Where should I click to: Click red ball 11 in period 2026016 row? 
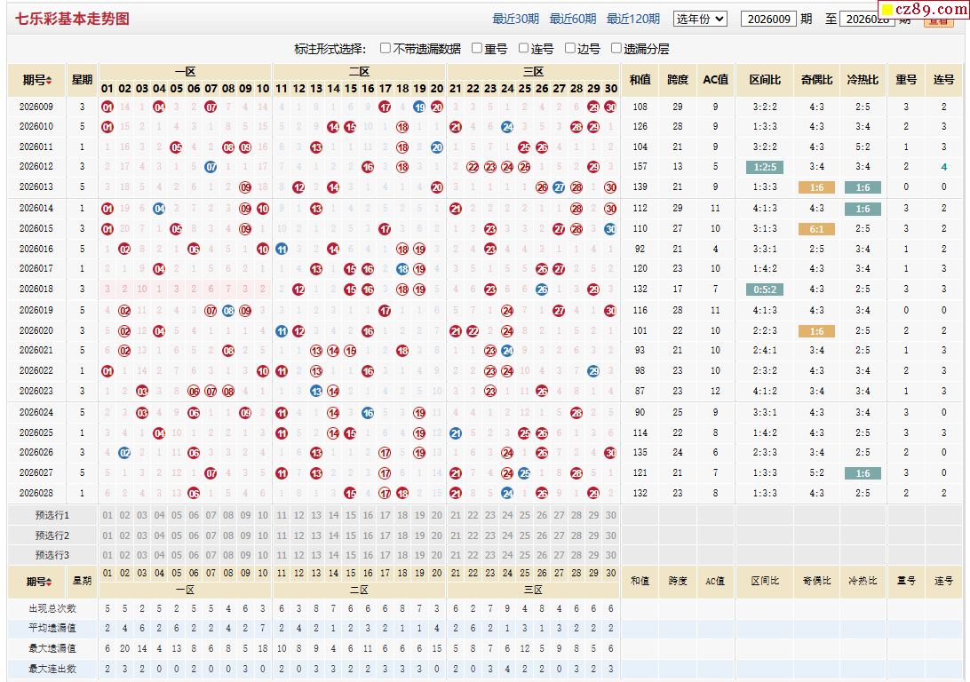click(x=281, y=249)
